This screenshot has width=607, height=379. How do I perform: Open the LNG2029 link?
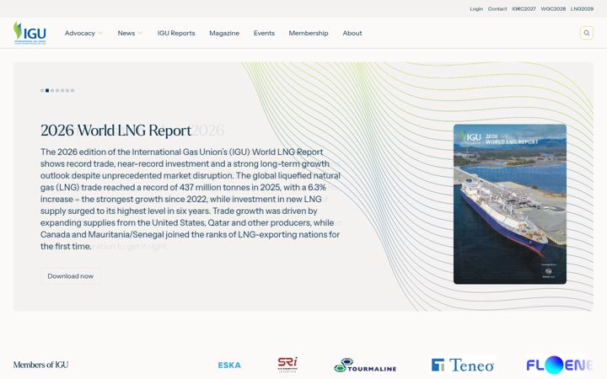582,8
